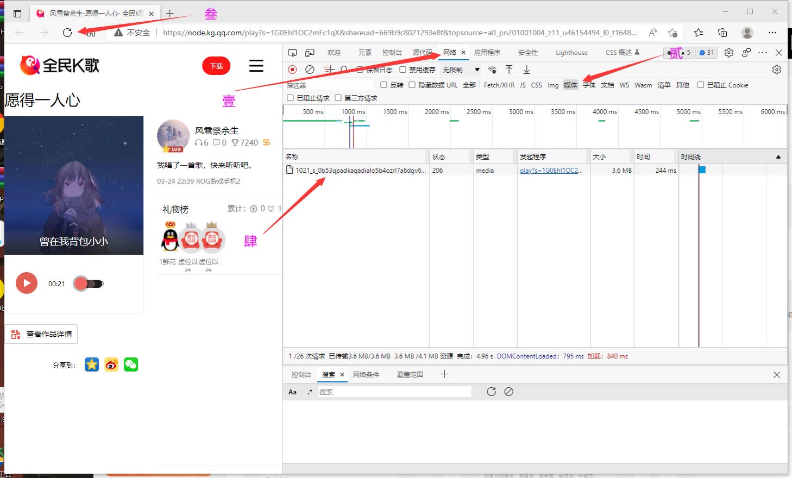Open the CSS 概述 tab

tap(622, 53)
